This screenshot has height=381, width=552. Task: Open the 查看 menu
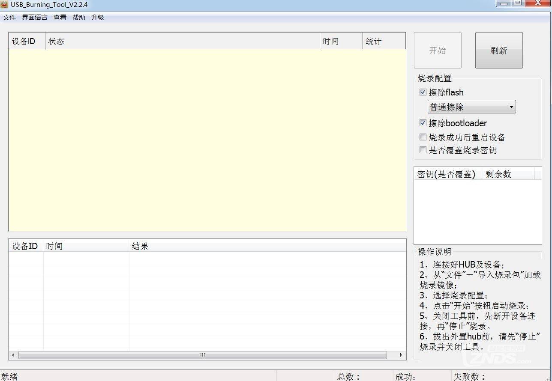pos(60,18)
